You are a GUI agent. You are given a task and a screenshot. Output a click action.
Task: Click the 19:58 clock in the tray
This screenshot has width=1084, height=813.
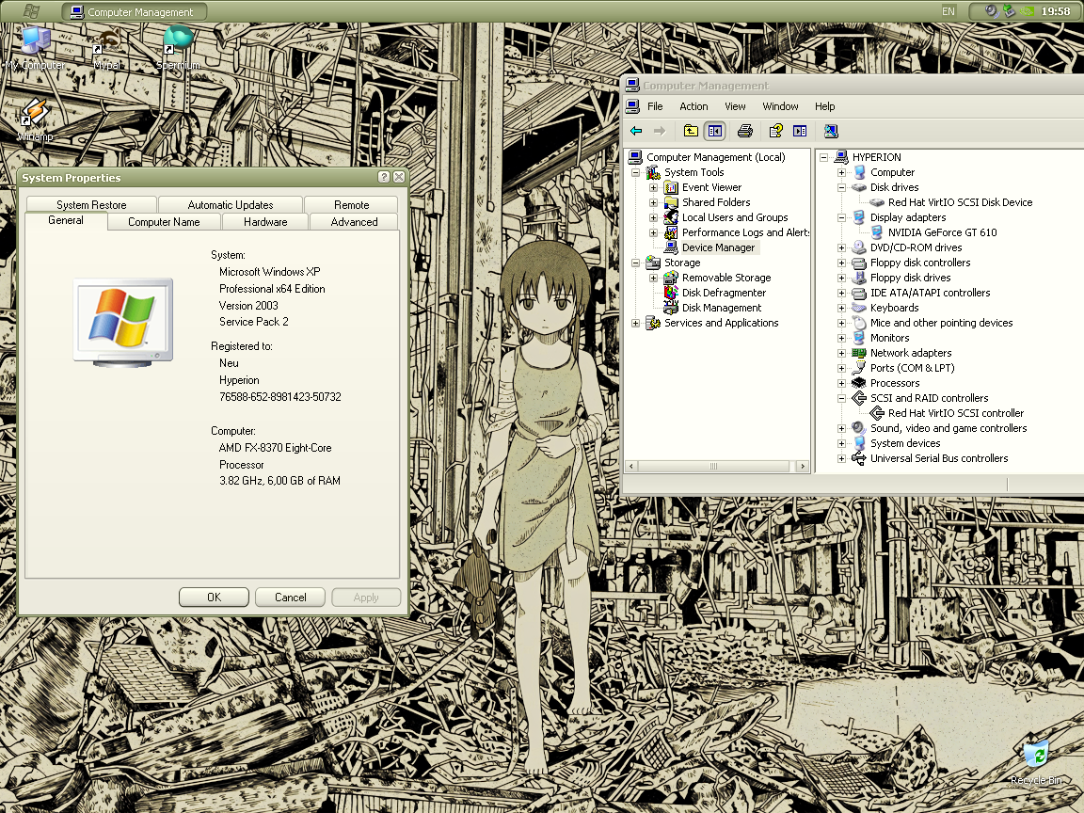(1056, 11)
